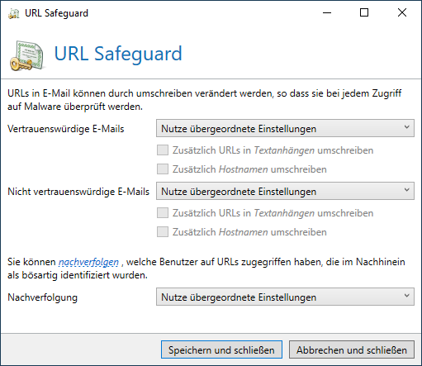Enable Hostnamen checkbox under Nicht vertrauenswürdige E-Mails

[x=163, y=232]
